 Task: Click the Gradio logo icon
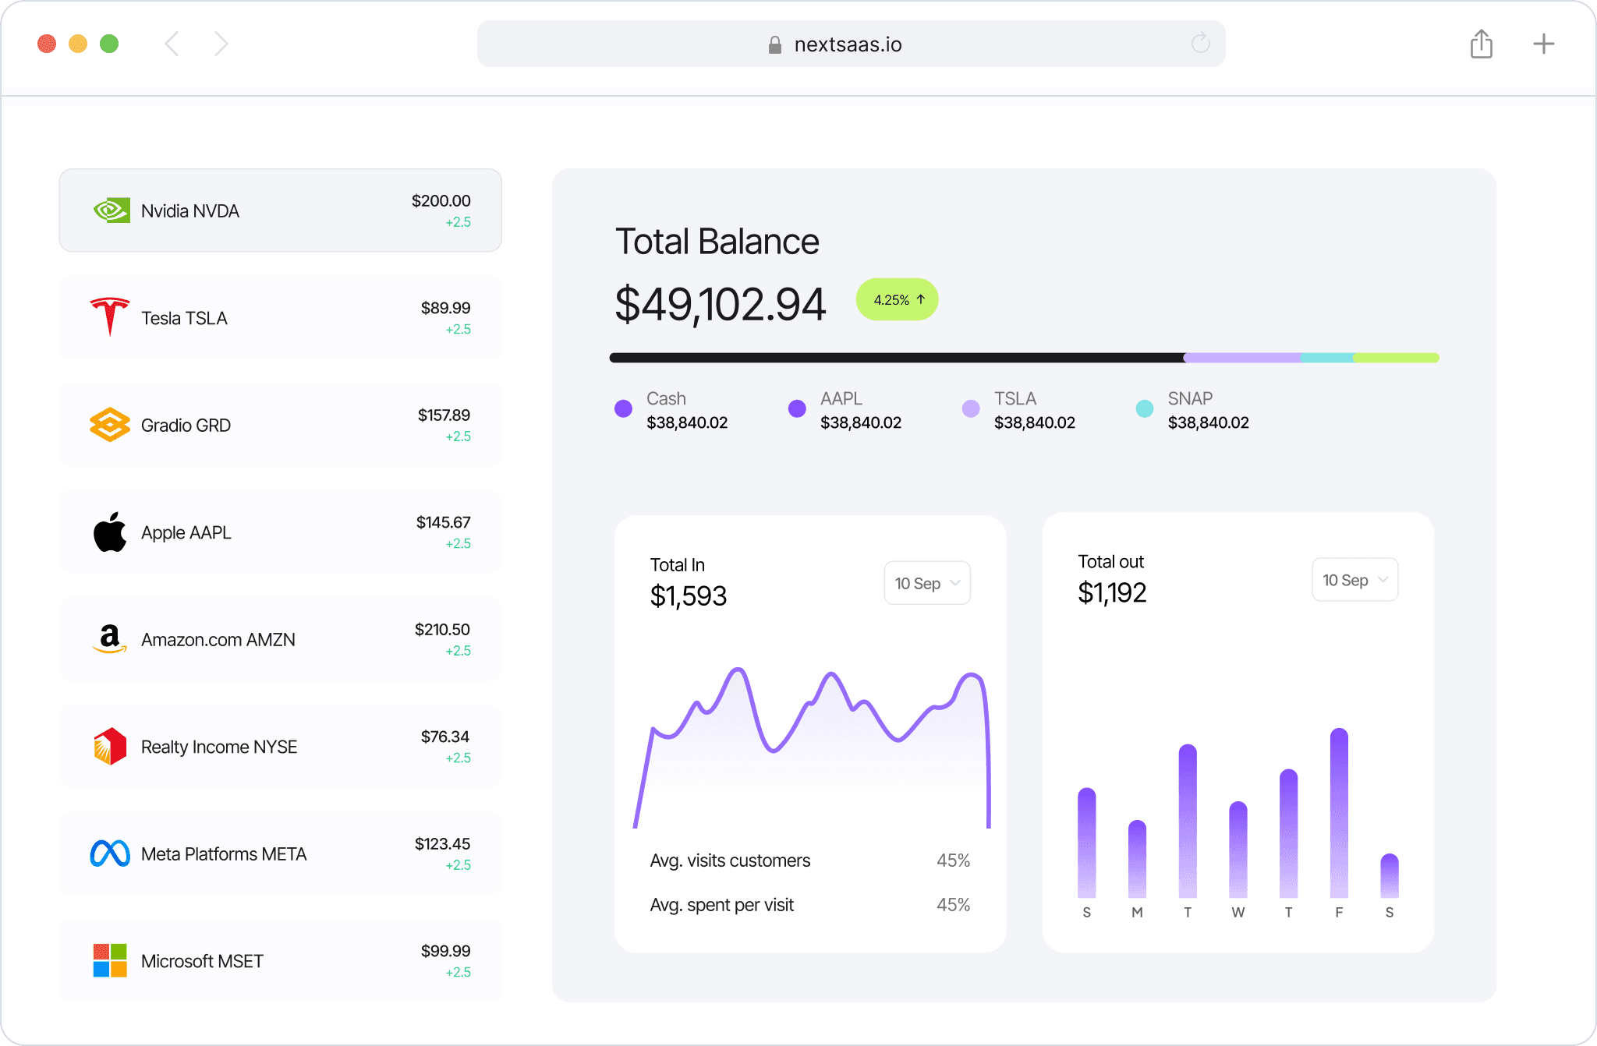110,425
